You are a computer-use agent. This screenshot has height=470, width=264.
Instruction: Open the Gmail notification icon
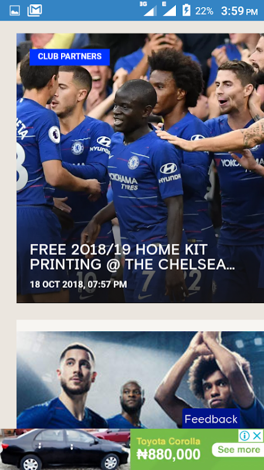(x=35, y=11)
